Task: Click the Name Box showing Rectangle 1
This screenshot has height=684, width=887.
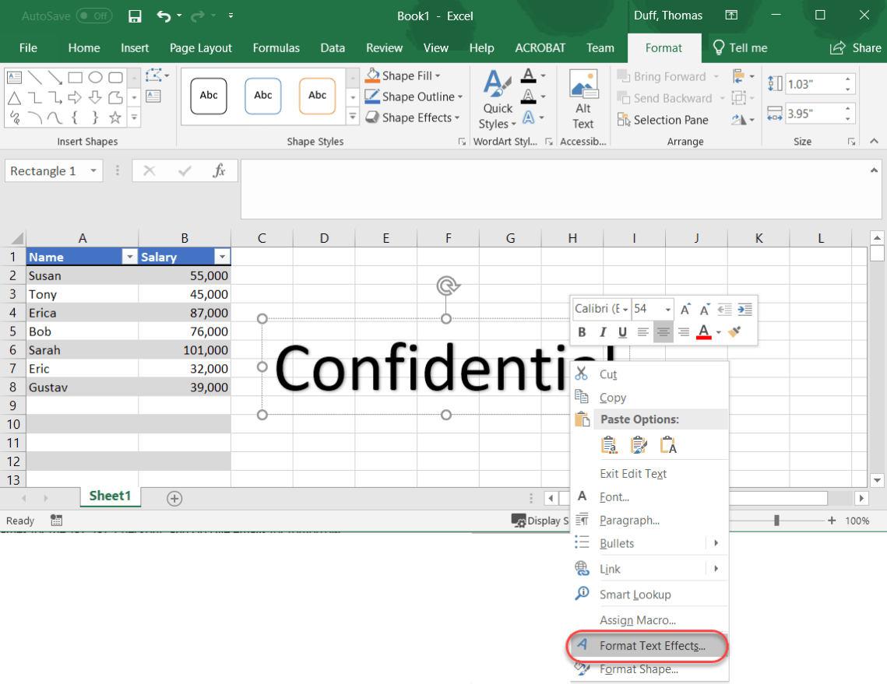Action: pyautogui.click(x=47, y=170)
